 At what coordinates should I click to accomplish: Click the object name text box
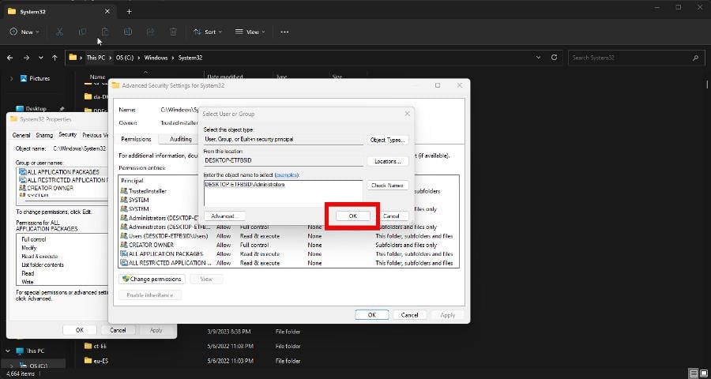coord(284,193)
